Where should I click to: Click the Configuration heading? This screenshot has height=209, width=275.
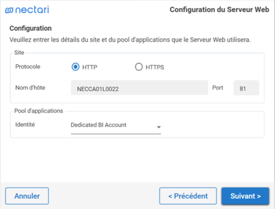(31, 29)
